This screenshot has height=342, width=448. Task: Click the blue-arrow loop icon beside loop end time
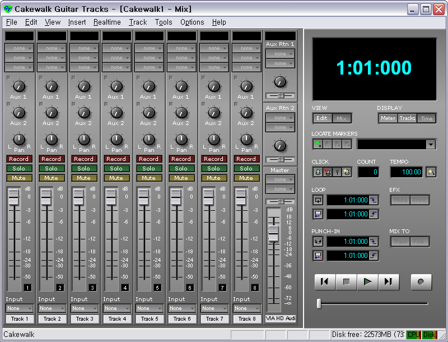pyautogui.click(x=318, y=214)
